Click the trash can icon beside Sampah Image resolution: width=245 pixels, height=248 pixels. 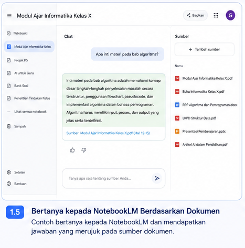click(x=9, y=126)
